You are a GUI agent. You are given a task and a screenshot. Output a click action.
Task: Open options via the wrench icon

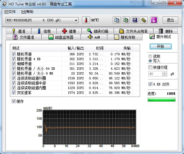pyautogui.click(x=144, y=20)
